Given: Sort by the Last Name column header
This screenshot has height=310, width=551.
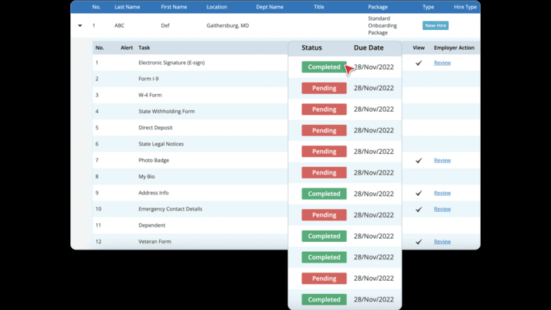Looking at the screenshot, I should point(126,7).
